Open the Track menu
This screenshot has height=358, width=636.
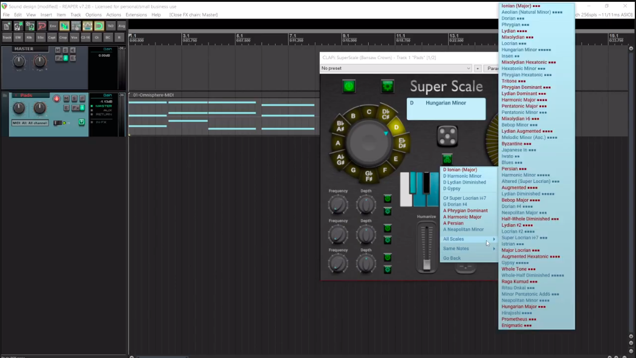click(76, 14)
